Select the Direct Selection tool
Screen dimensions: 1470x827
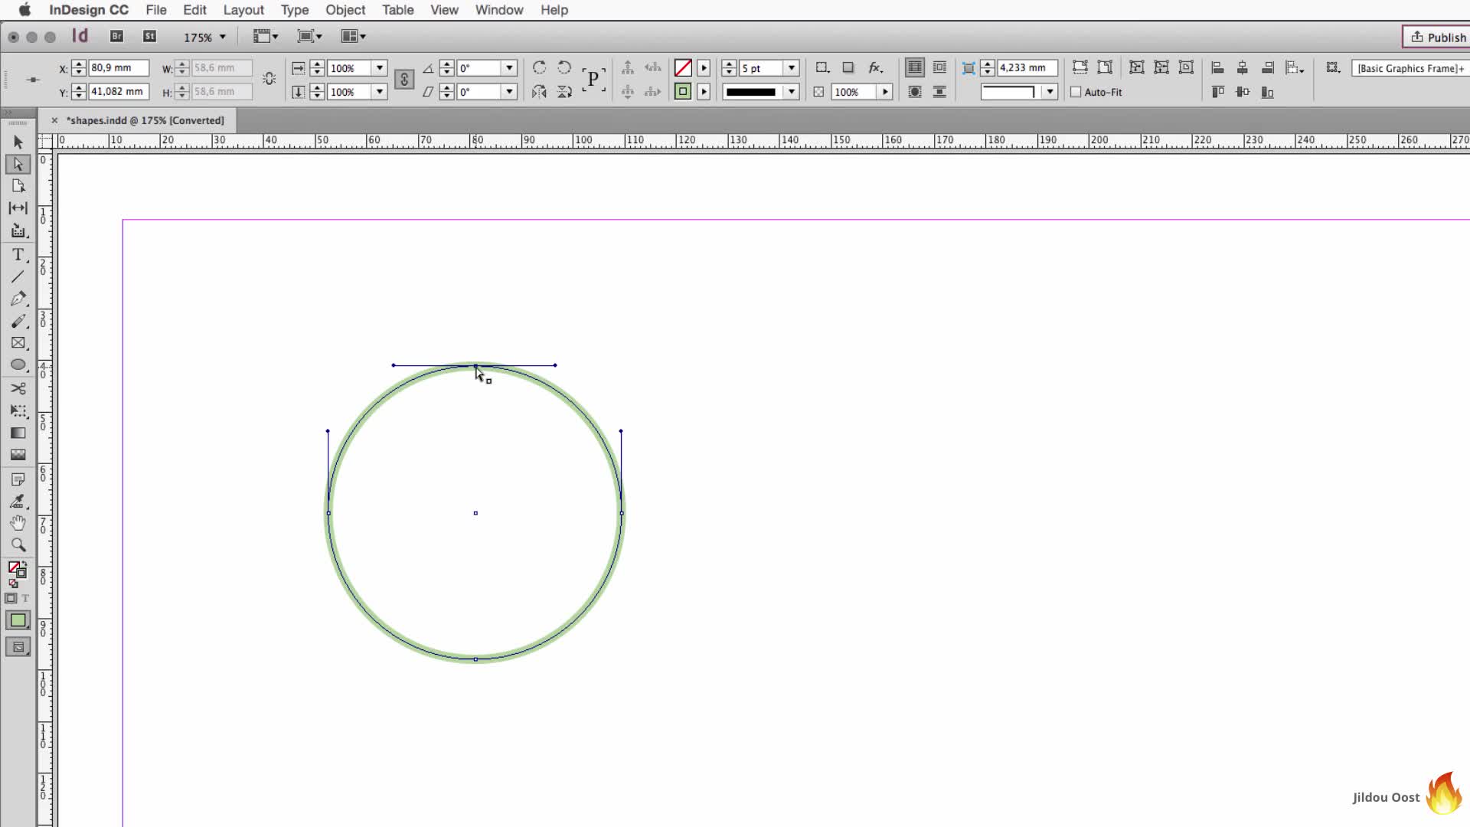18,164
